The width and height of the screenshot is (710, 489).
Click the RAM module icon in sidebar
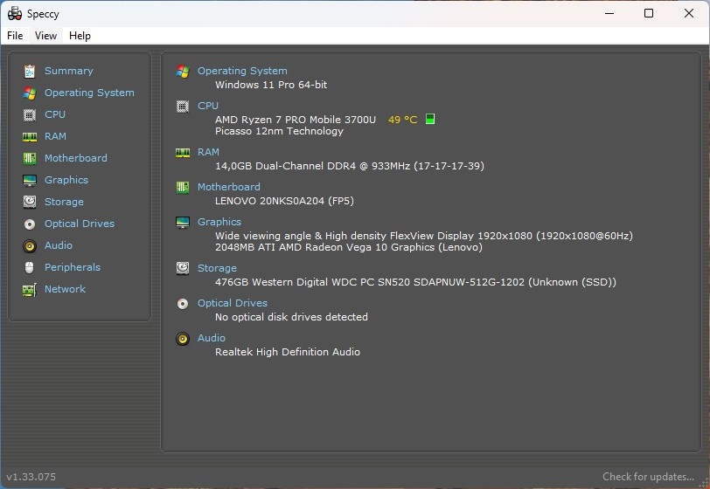(x=30, y=136)
